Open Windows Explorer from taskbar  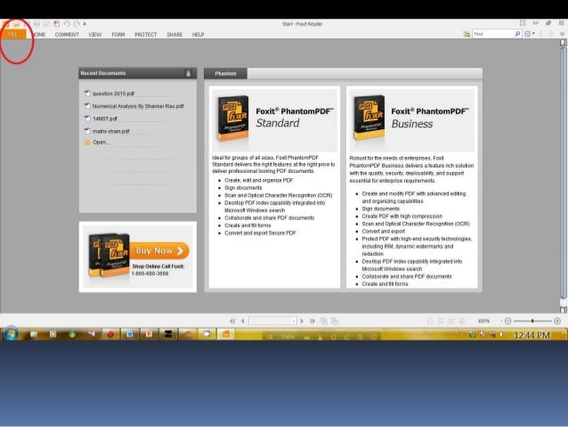[34, 334]
